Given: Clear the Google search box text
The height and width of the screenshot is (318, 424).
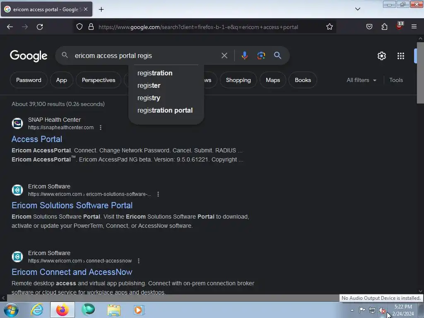Looking at the screenshot, I should click(224, 56).
